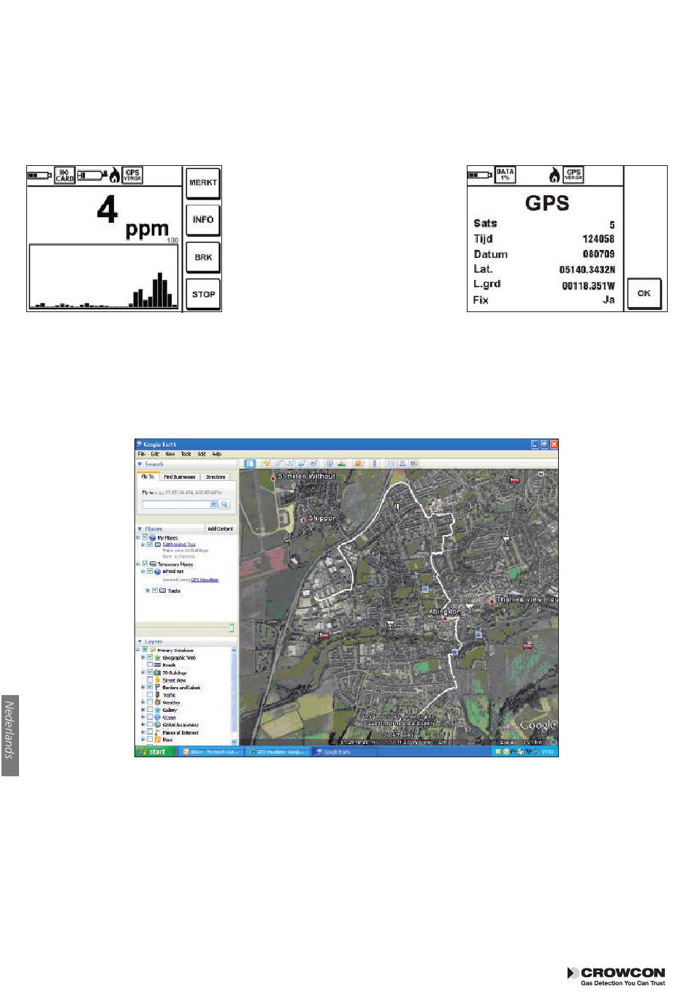The height and width of the screenshot is (997, 694).
Task: Expand the Weather layer
Action: click(x=143, y=702)
